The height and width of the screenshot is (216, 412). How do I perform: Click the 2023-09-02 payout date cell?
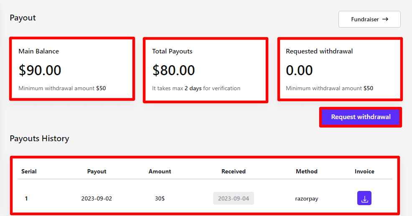pos(97,198)
